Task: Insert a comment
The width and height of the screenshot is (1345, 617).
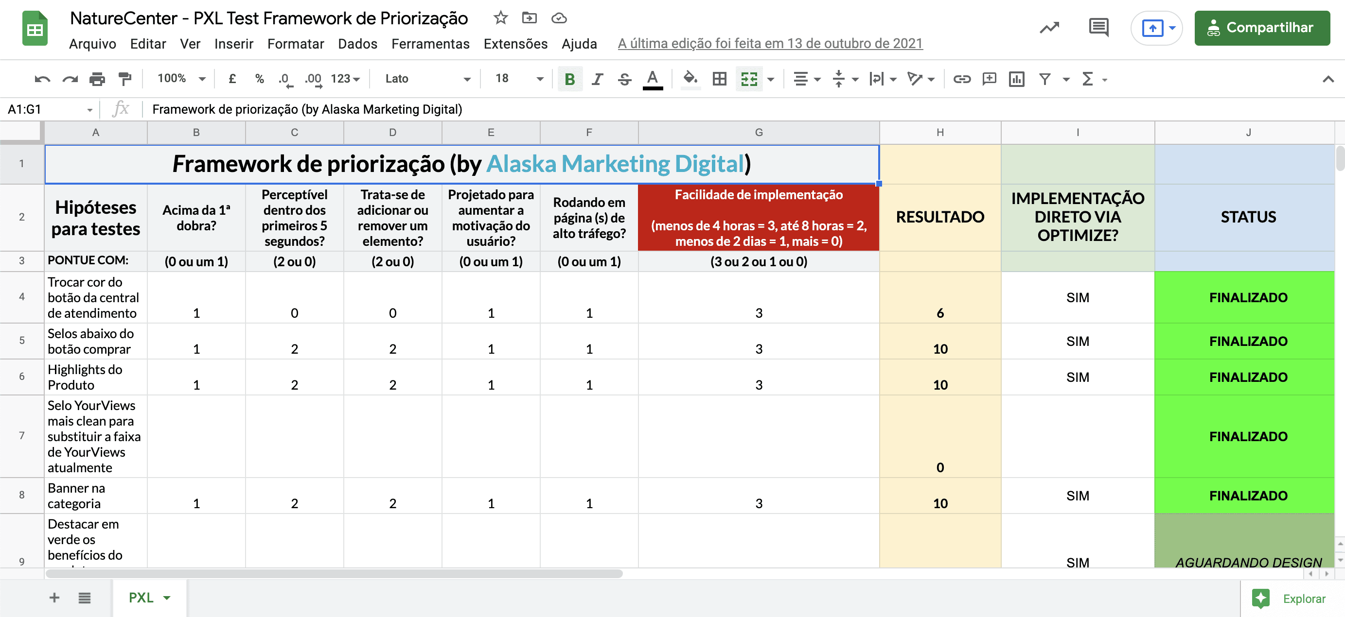Action: 990,79
